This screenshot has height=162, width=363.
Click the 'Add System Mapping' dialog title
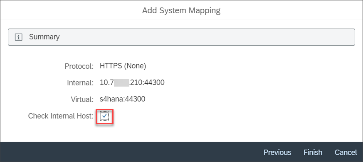tap(181, 10)
